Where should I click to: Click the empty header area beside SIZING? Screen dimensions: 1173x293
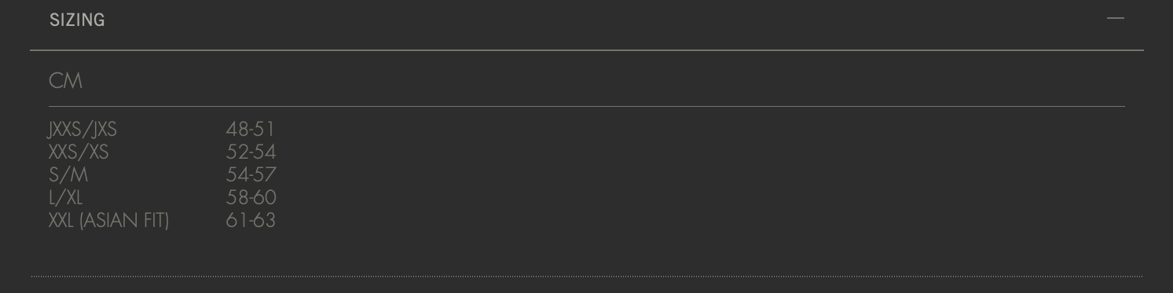point(605,20)
